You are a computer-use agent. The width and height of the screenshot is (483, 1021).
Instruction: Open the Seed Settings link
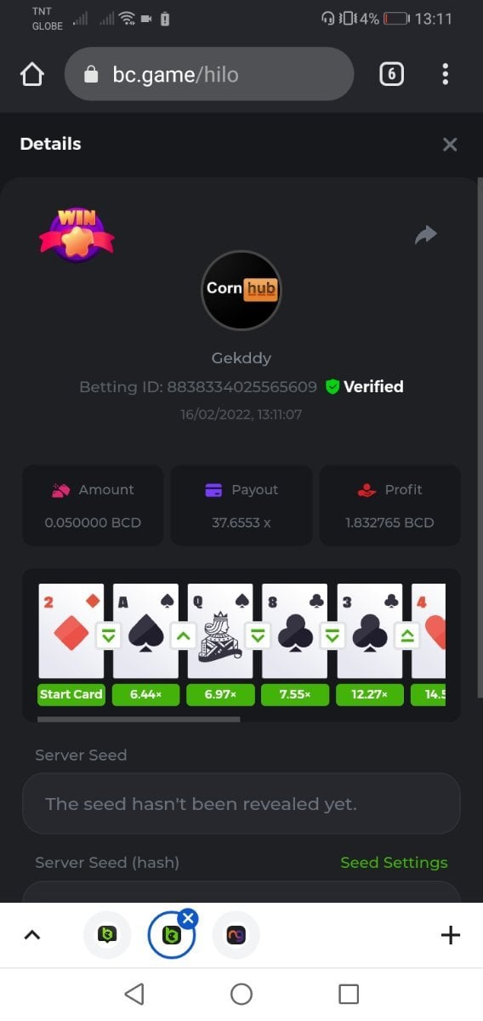point(394,862)
